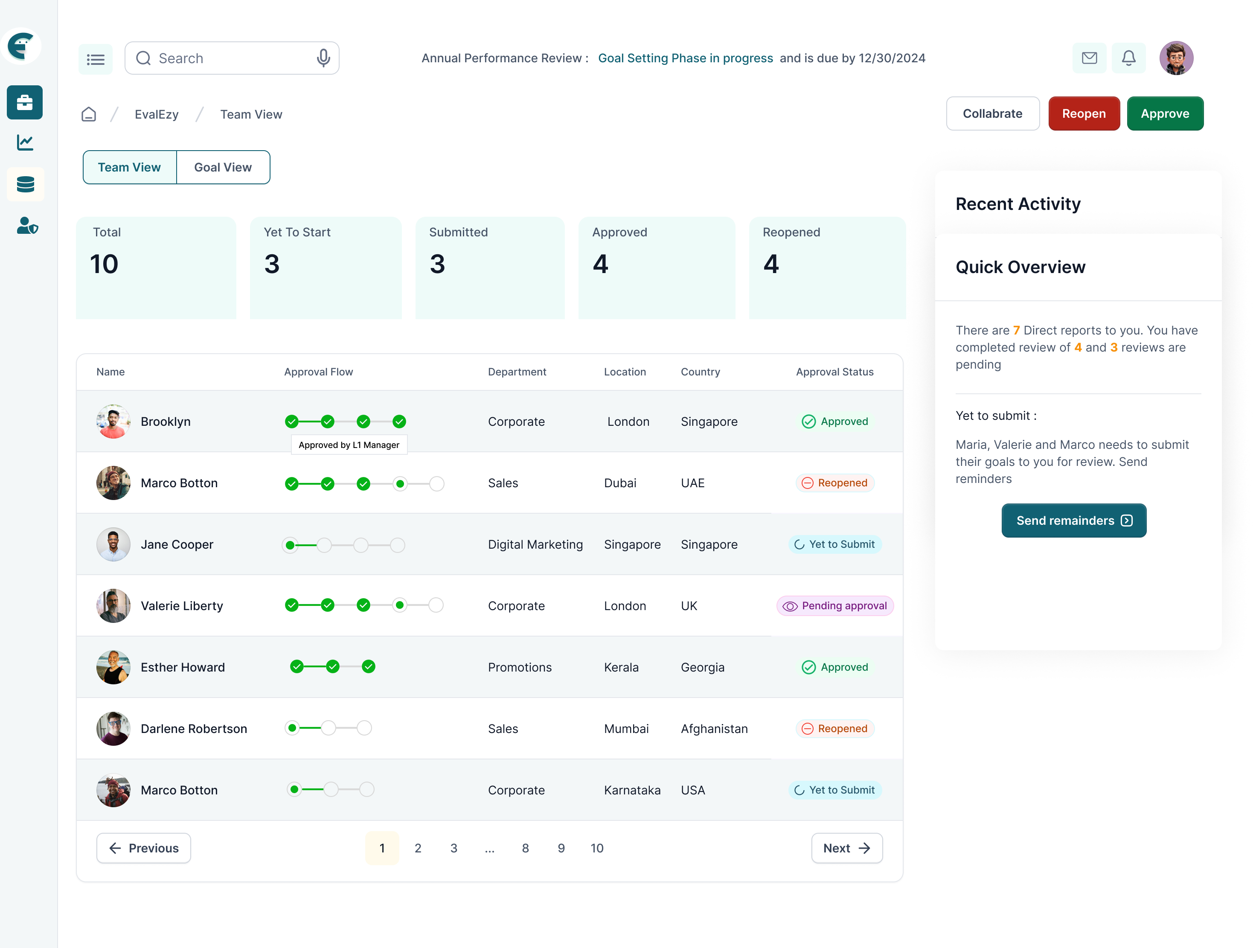Viewport: 1256px width, 948px height.
Task: Click the Digital Marketing department cell
Action: click(535, 544)
